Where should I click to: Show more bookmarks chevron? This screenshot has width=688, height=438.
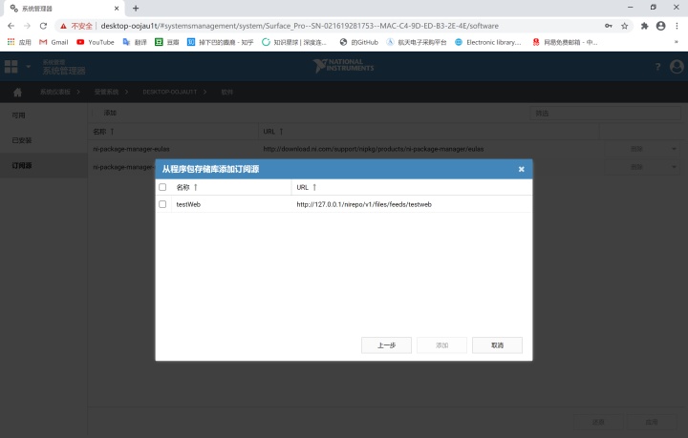(677, 42)
